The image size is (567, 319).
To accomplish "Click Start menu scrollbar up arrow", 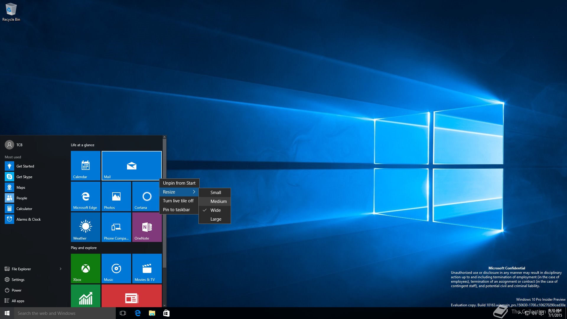I will pyautogui.click(x=164, y=137).
